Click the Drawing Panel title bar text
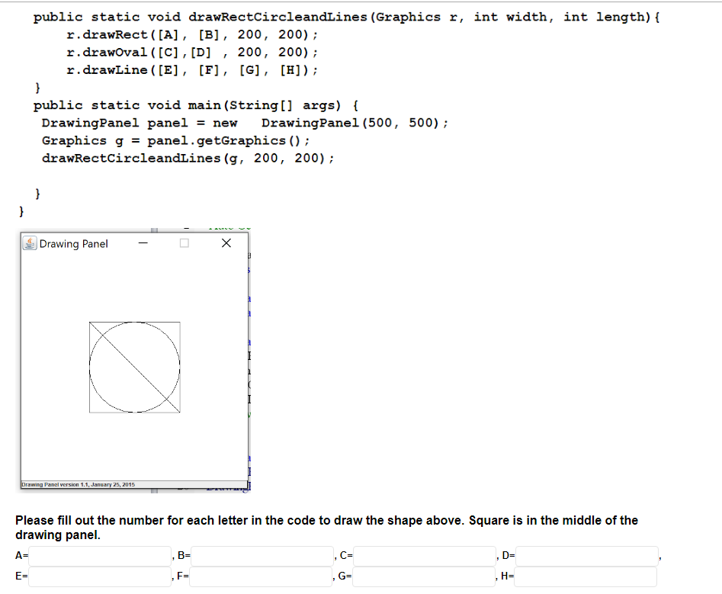 point(74,243)
